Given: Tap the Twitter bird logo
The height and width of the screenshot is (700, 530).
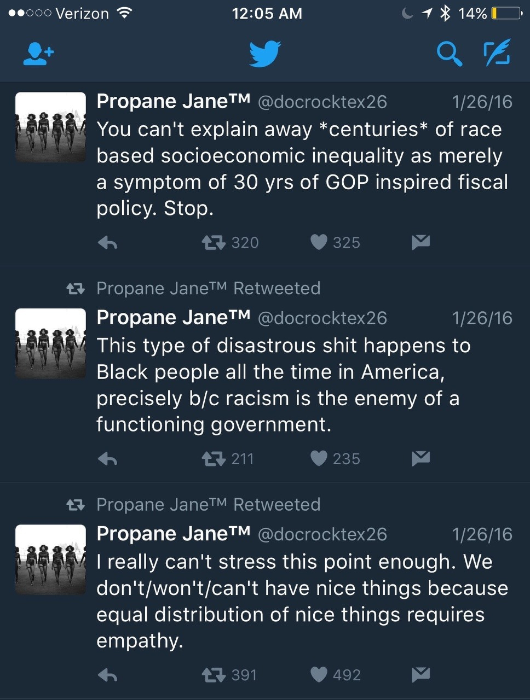Looking at the screenshot, I should [265, 54].
